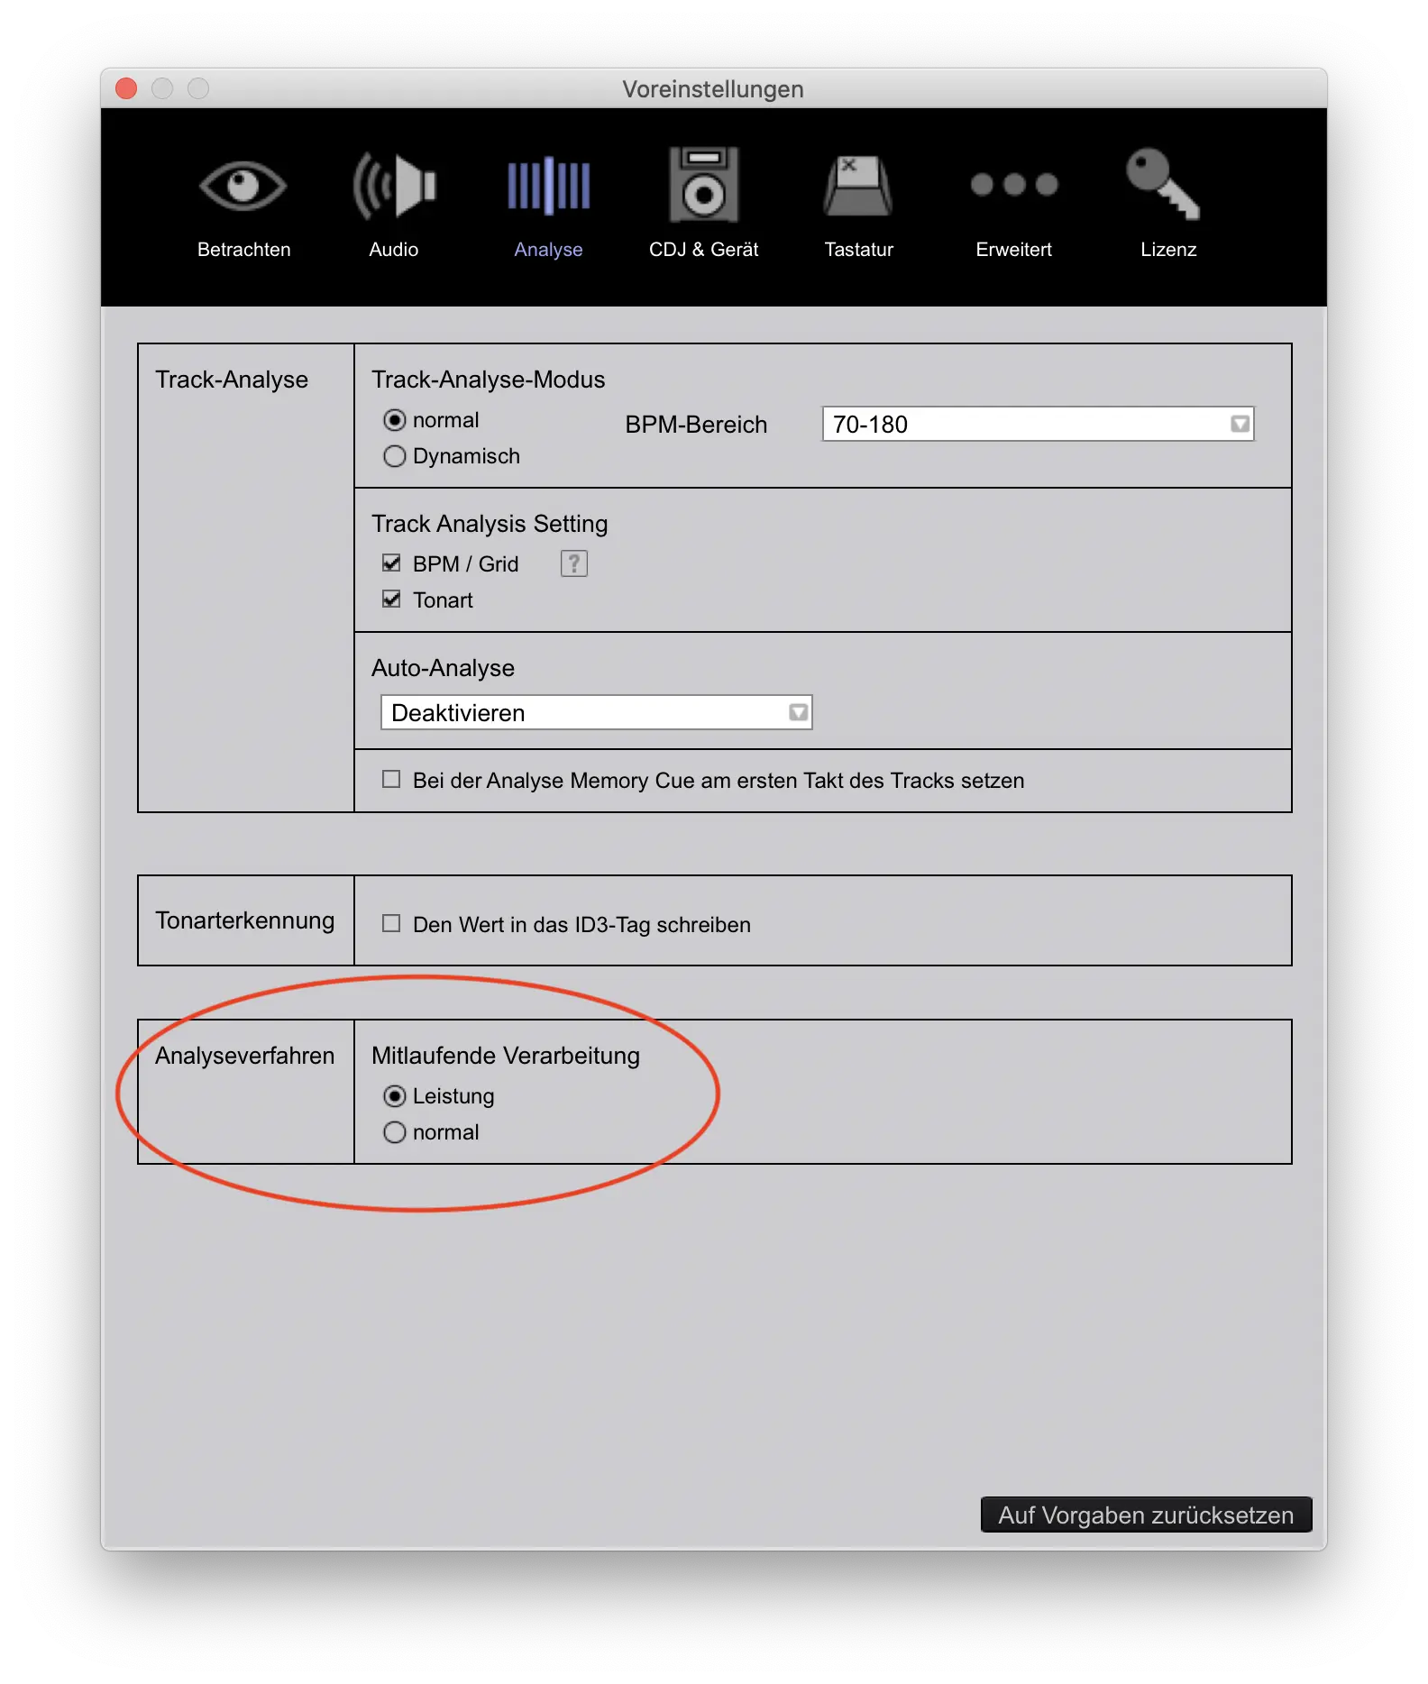This screenshot has height=1684, width=1428.
Task: Select the Leistung radio button
Action: pyautogui.click(x=395, y=1096)
